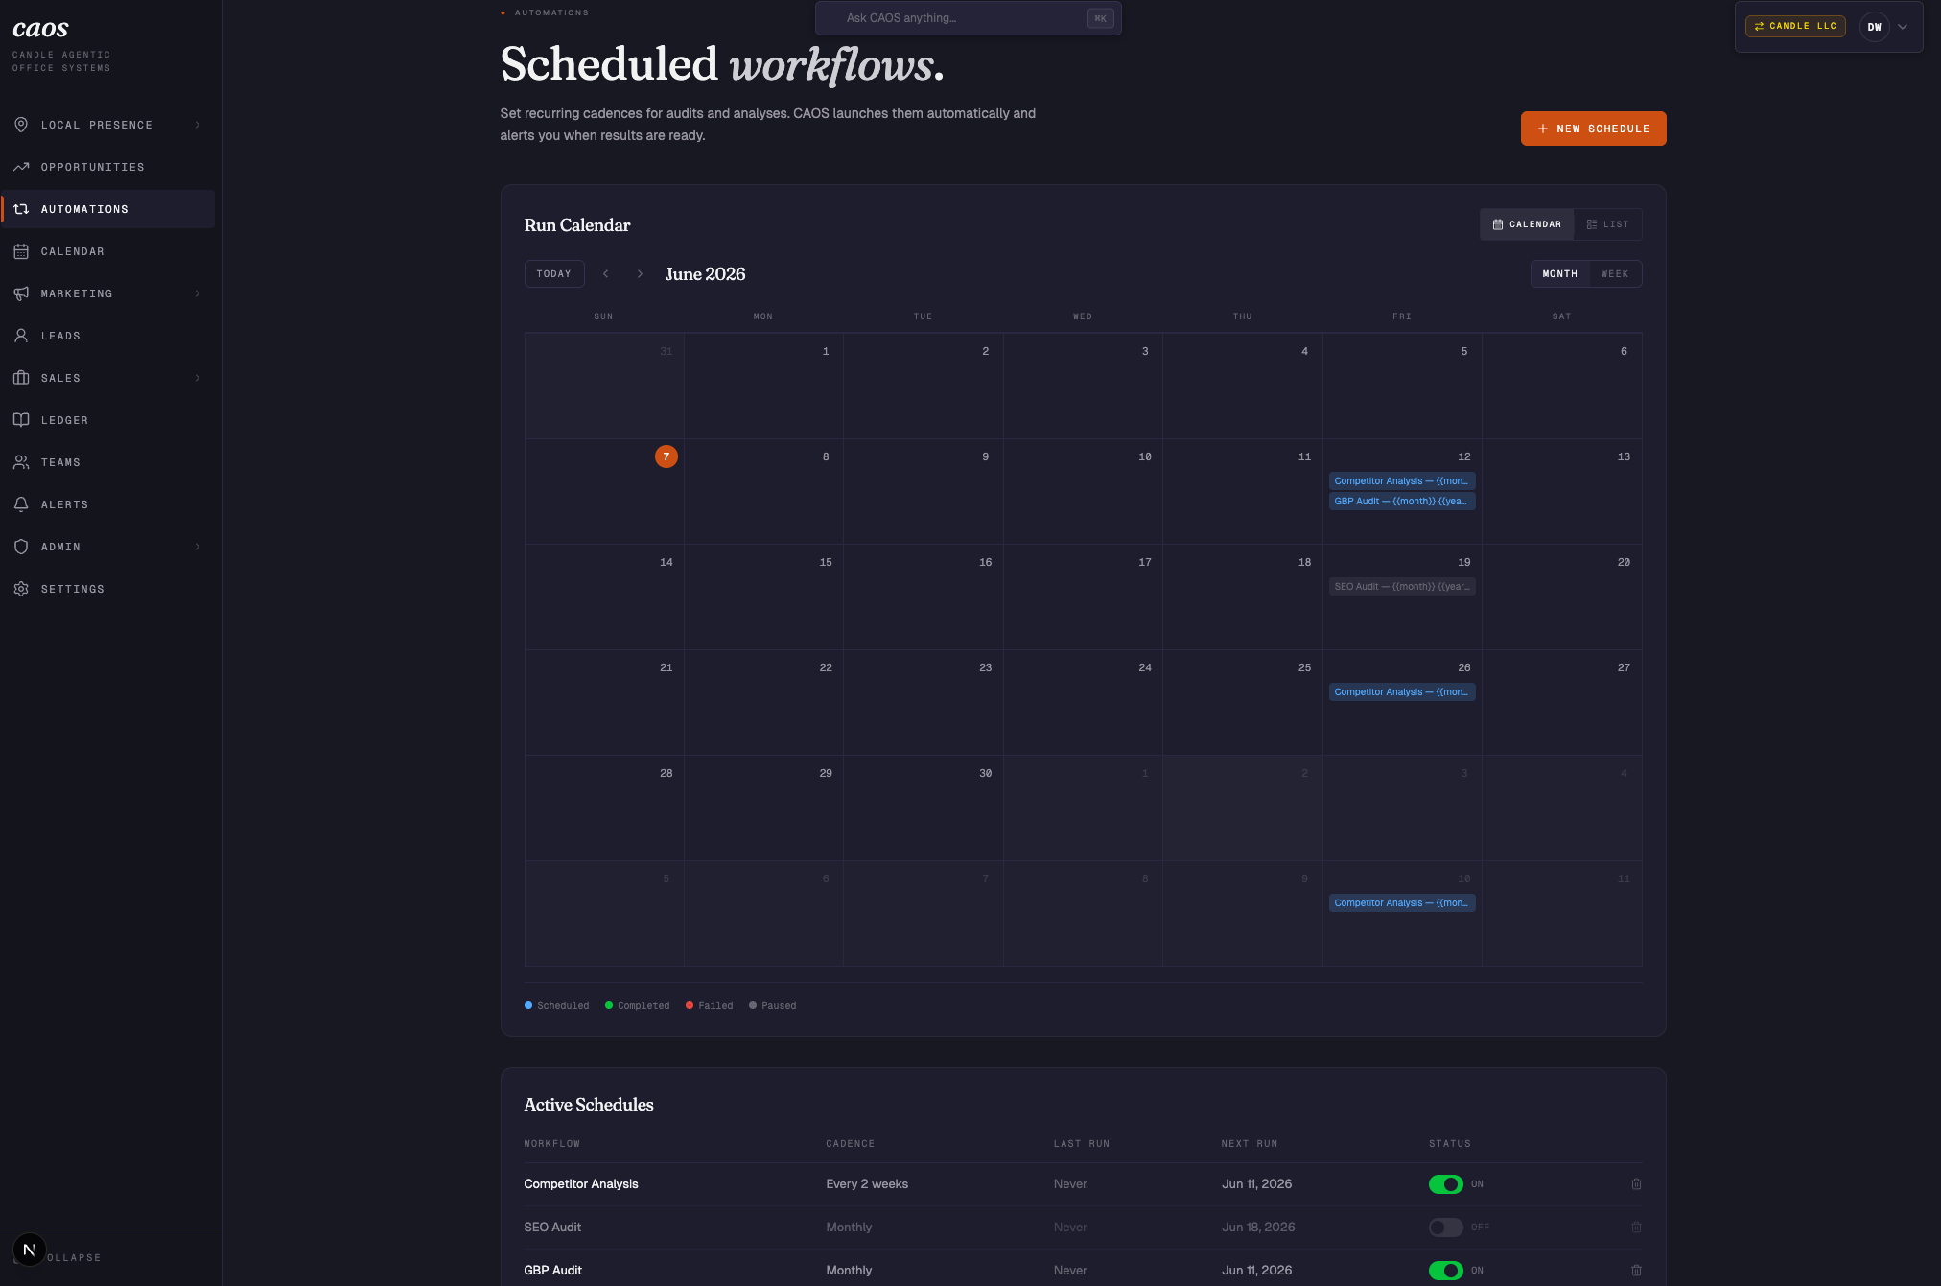Viewport: 1941px width, 1286px height.
Task: Click the Admin shield icon
Action: 21,547
